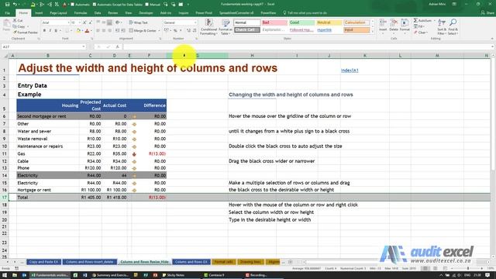Click the Windows Start button

(x=5, y=275)
